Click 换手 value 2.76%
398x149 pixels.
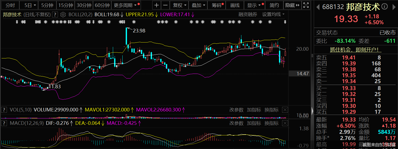(x=347, y=138)
